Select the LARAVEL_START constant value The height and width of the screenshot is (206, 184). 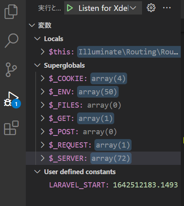(x=145, y=185)
